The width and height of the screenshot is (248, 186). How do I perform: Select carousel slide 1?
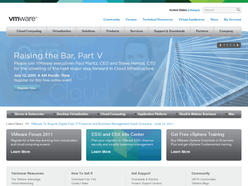tap(224, 45)
